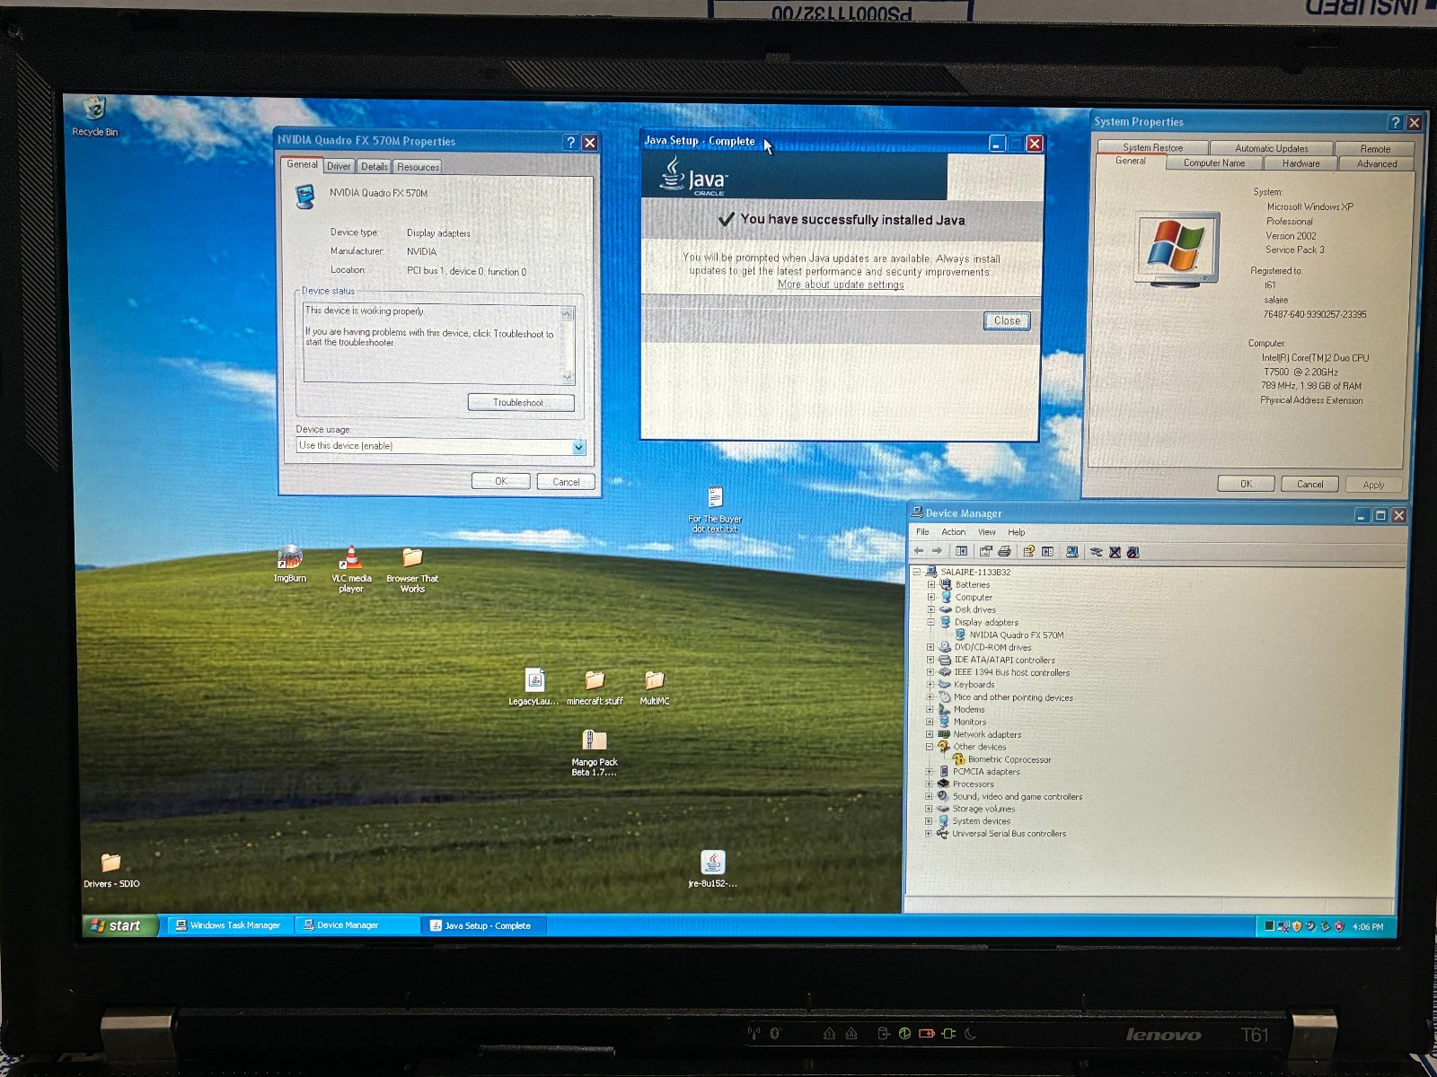Select the jre-8u152 installer desktop icon
This screenshot has height=1077, width=1437.
pos(712,869)
